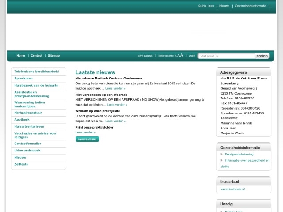Screen dimensions: 283x212
Task: Click the print pagina link
Action: point(145,56)
